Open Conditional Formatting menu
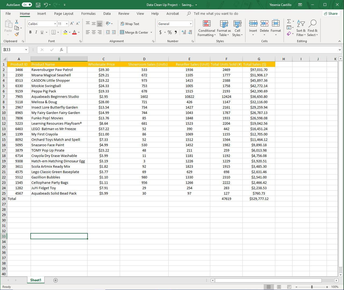 click(x=207, y=28)
